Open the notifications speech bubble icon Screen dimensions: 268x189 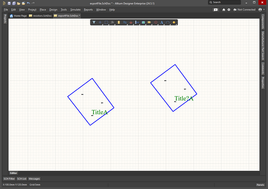click(x=216, y=10)
